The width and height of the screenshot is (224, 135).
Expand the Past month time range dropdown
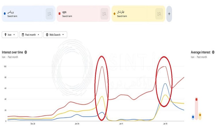pyautogui.click(x=38, y=34)
